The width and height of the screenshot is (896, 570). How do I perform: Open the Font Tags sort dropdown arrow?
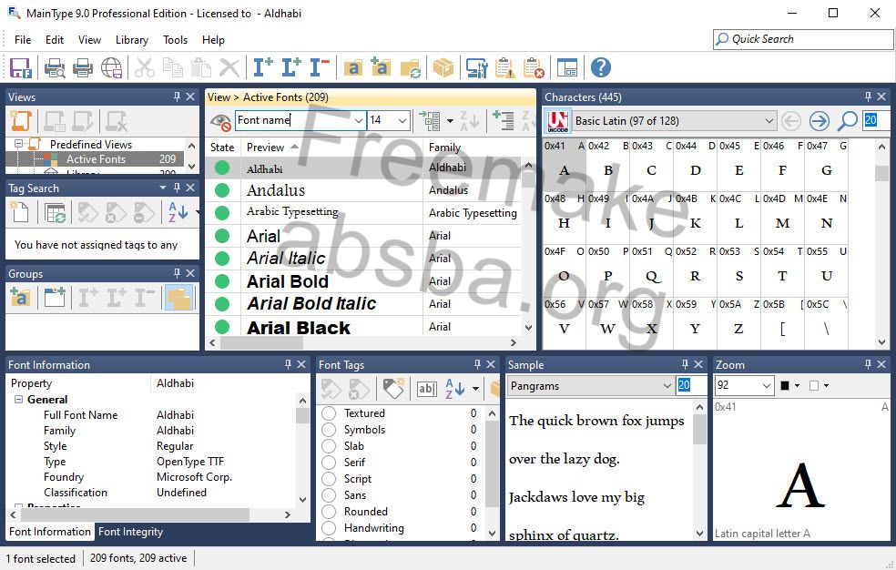(475, 389)
